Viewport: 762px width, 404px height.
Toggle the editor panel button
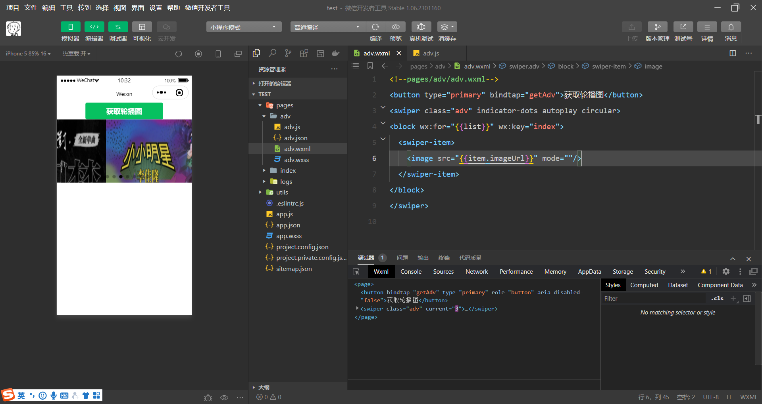[94, 27]
